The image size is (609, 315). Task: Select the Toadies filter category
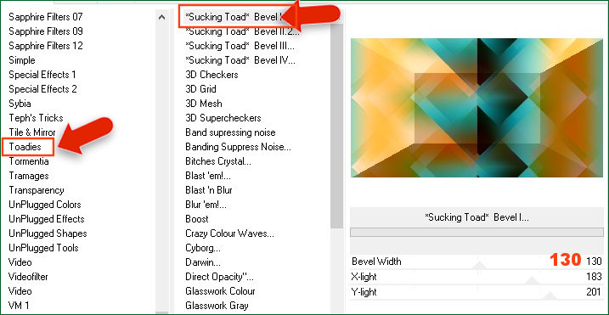tap(25, 147)
